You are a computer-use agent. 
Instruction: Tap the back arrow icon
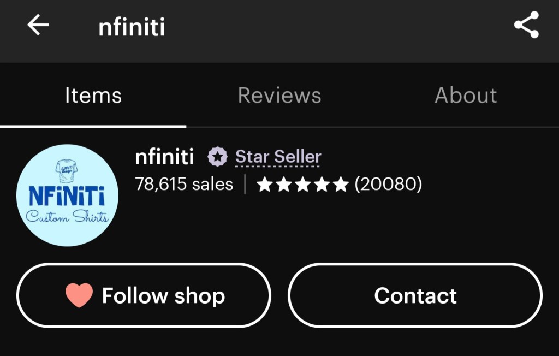(38, 26)
